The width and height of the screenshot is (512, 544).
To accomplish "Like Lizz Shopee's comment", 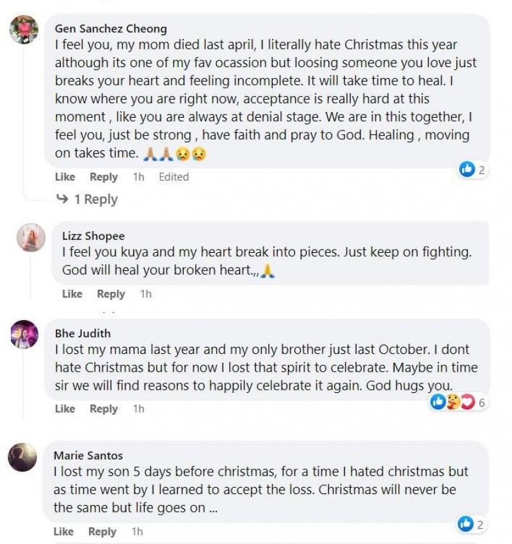I will coord(72,294).
